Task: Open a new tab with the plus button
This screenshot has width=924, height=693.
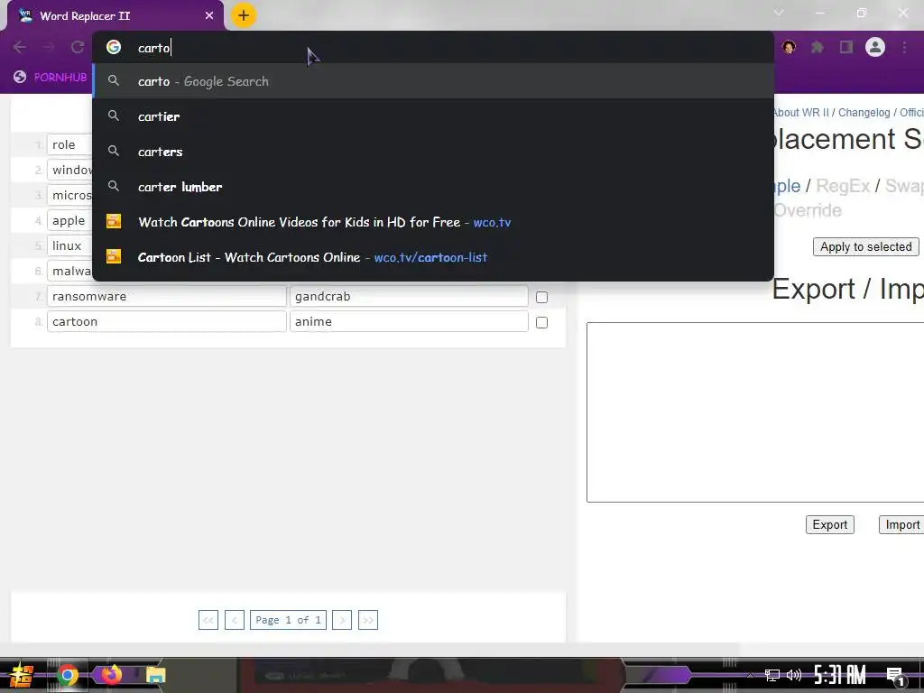Action: 244,15
